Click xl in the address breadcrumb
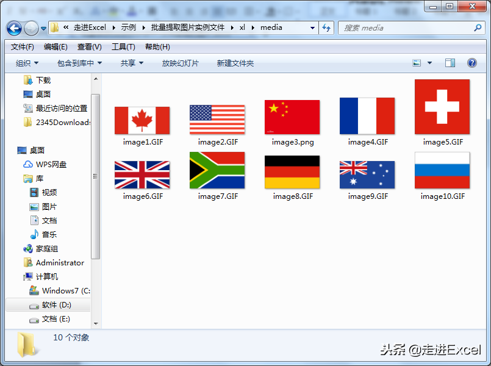The image size is (491, 366). [x=242, y=27]
